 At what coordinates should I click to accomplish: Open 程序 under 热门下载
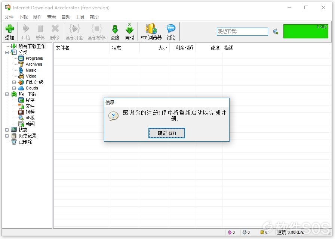click(30, 100)
